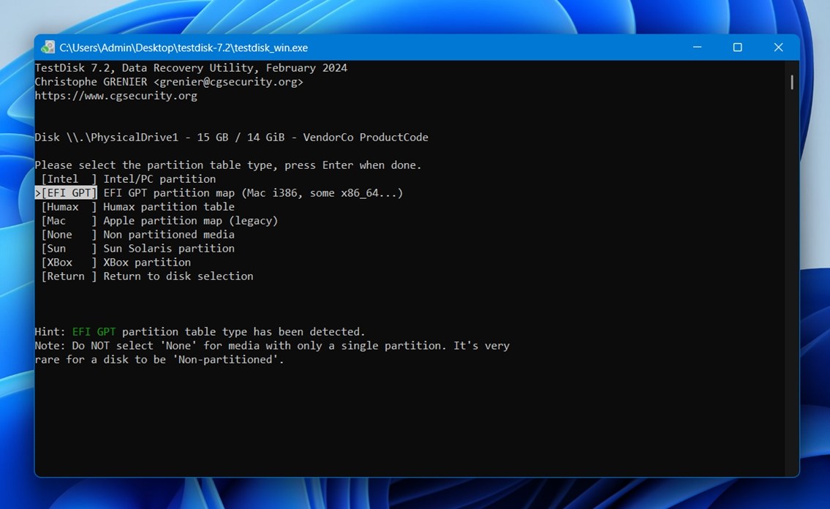Click the console window vertical scrollbar thumb
Image resolution: width=830 pixels, height=509 pixels.
(792, 82)
